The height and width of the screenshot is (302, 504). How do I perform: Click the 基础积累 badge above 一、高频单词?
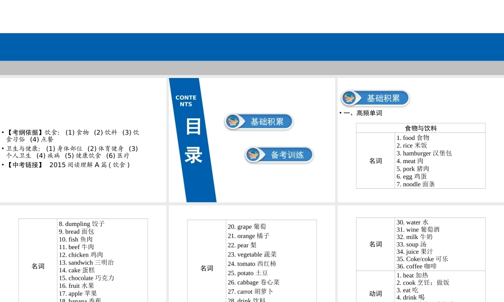click(375, 98)
